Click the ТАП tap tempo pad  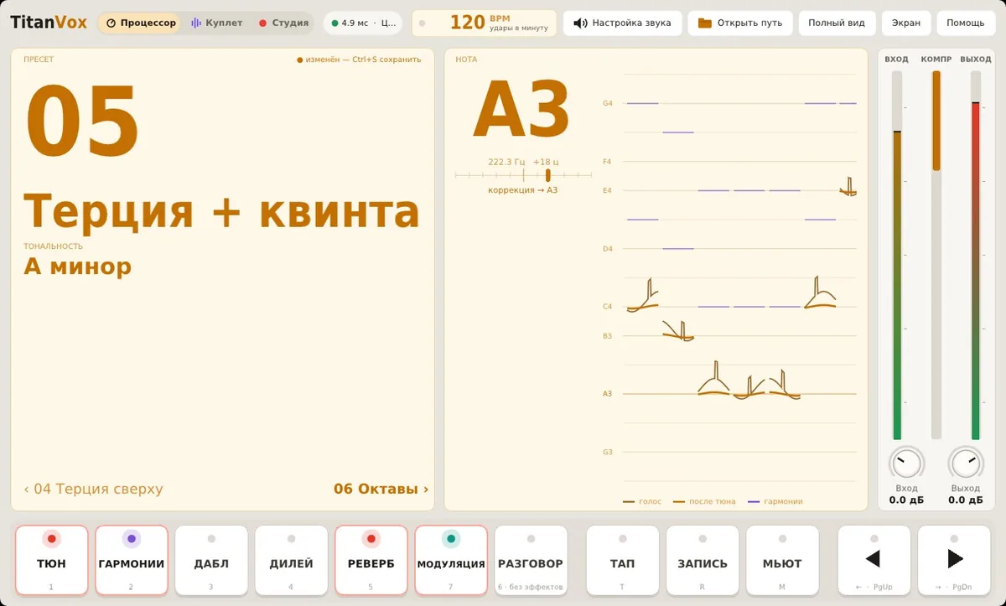click(x=622, y=561)
